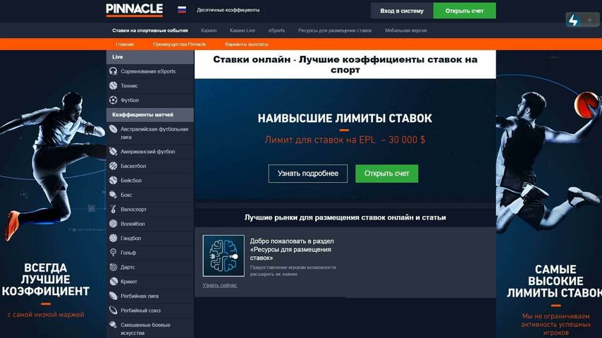Select Регбийная лига in sidebar

149,296
